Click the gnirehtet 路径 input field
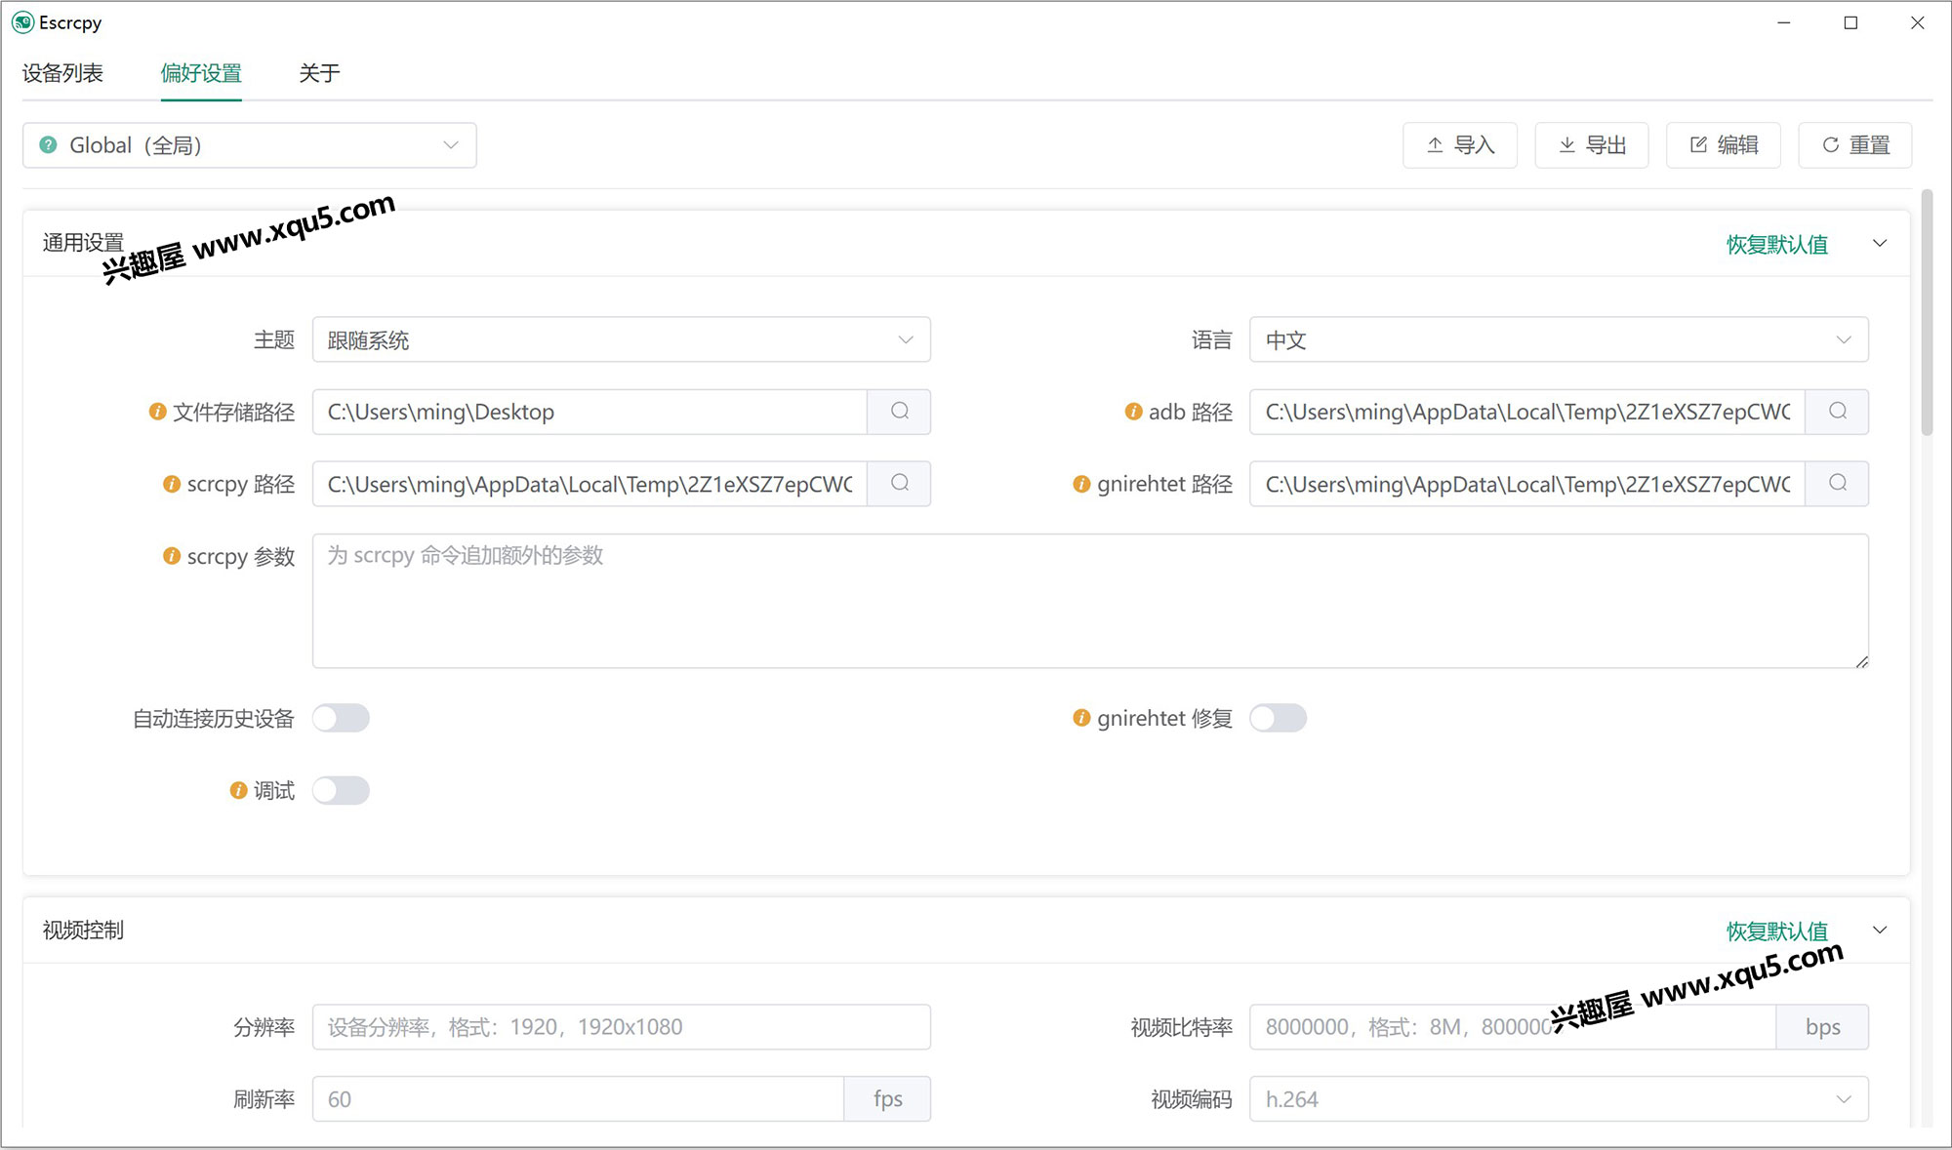This screenshot has height=1150, width=1952. pos(1527,484)
